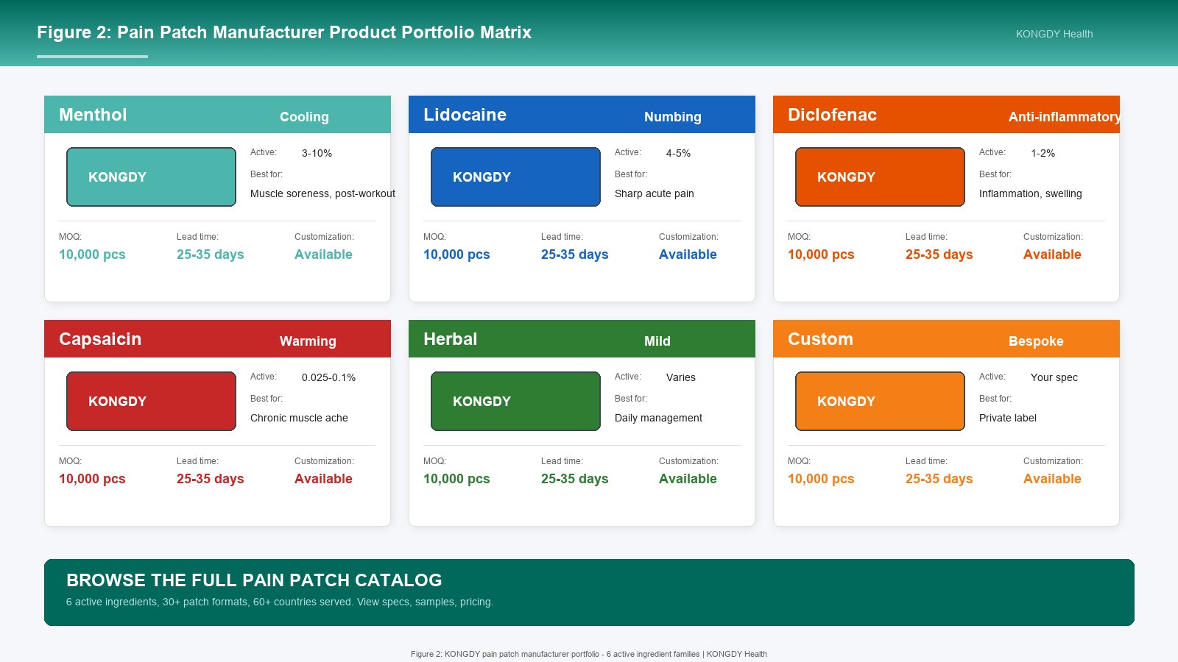The height and width of the screenshot is (662, 1178).
Task: Click Available customization in Capsaicin card
Action: [x=323, y=479]
